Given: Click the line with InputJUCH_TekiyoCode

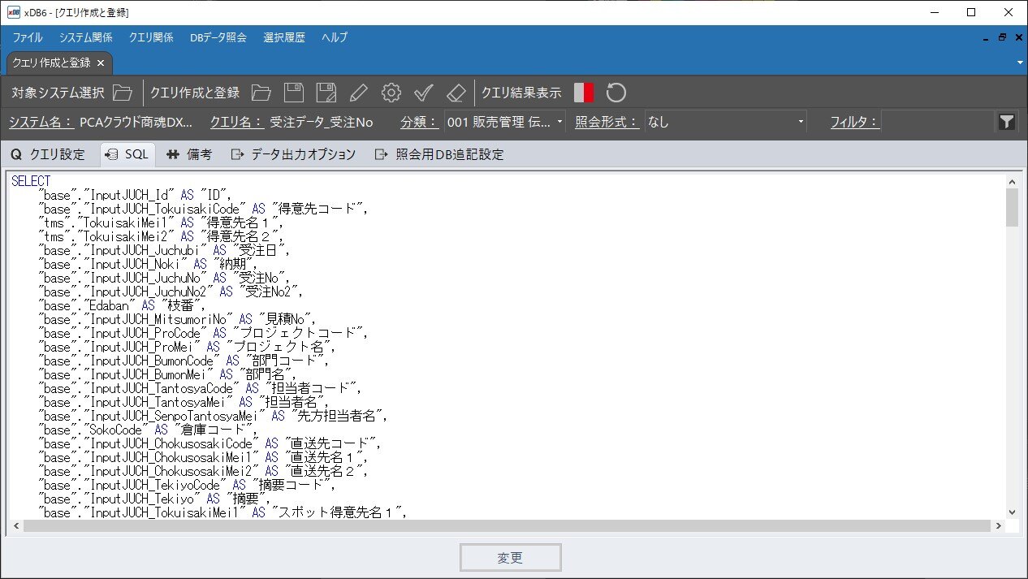Looking at the screenshot, I should (x=186, y=485).
